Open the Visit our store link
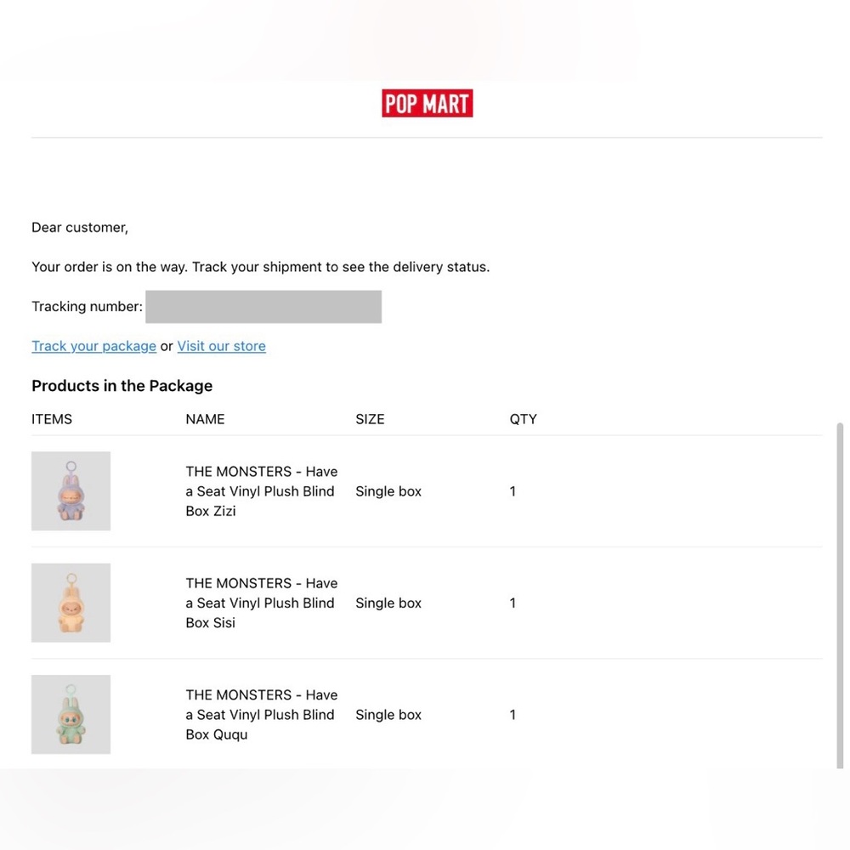The image size is (850, 850). tap(221, 346)
